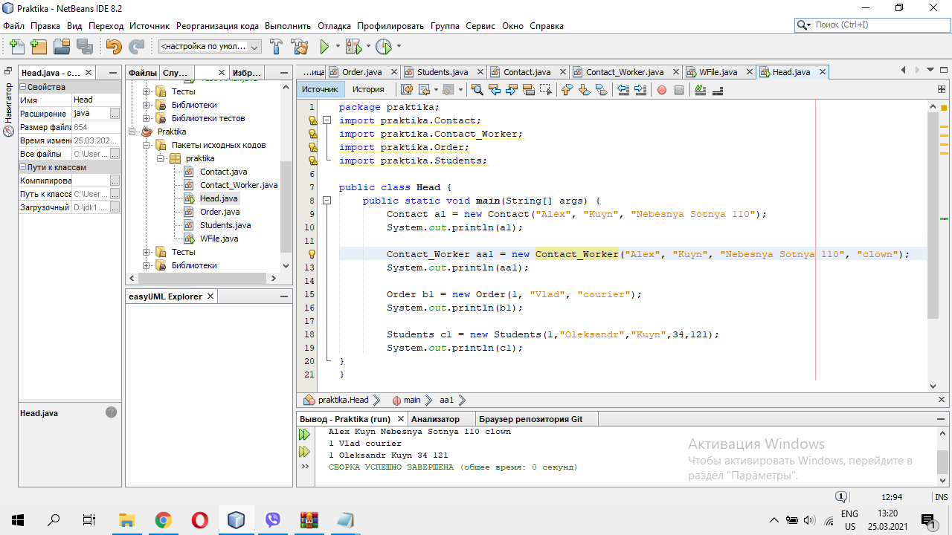
Task: Open the configuration dropdown <настройка по умол...>
Action: point(210,46)
